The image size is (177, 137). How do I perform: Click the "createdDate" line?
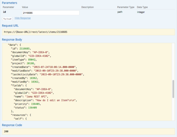click(x=44, y=67)
